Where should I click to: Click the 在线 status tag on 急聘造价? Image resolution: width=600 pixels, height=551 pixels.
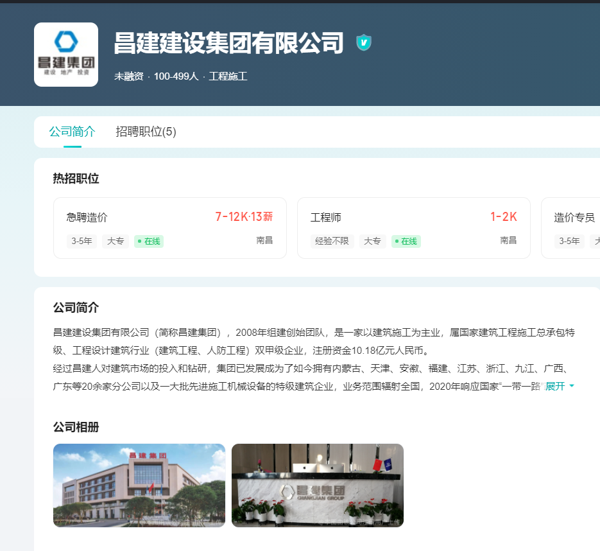pyautogui.click(x=149, y=241)
